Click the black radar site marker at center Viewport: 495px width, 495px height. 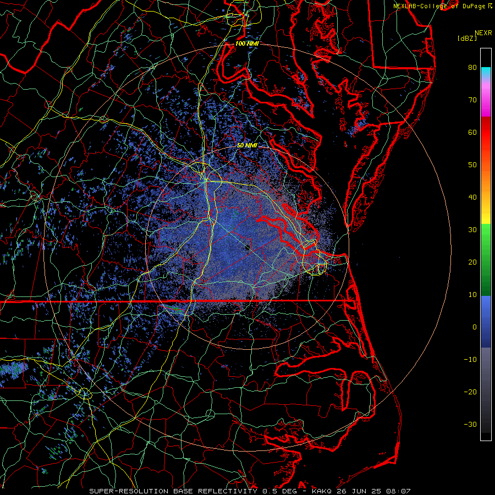[248, 248]
